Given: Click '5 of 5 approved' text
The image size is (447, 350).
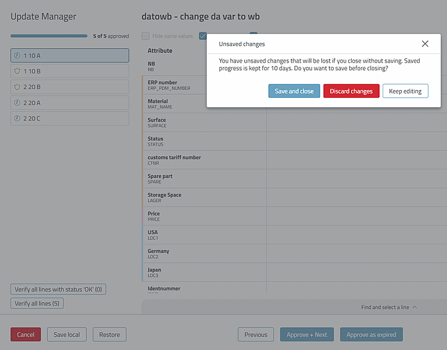Looking at the screenshot, I should (x=111, y=36).
